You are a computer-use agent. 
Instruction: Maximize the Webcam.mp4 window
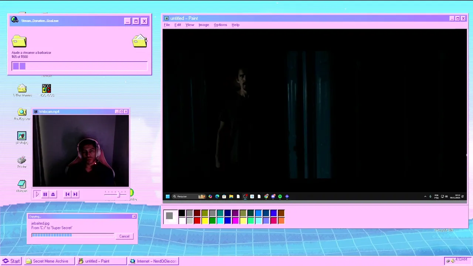[121, 112]
